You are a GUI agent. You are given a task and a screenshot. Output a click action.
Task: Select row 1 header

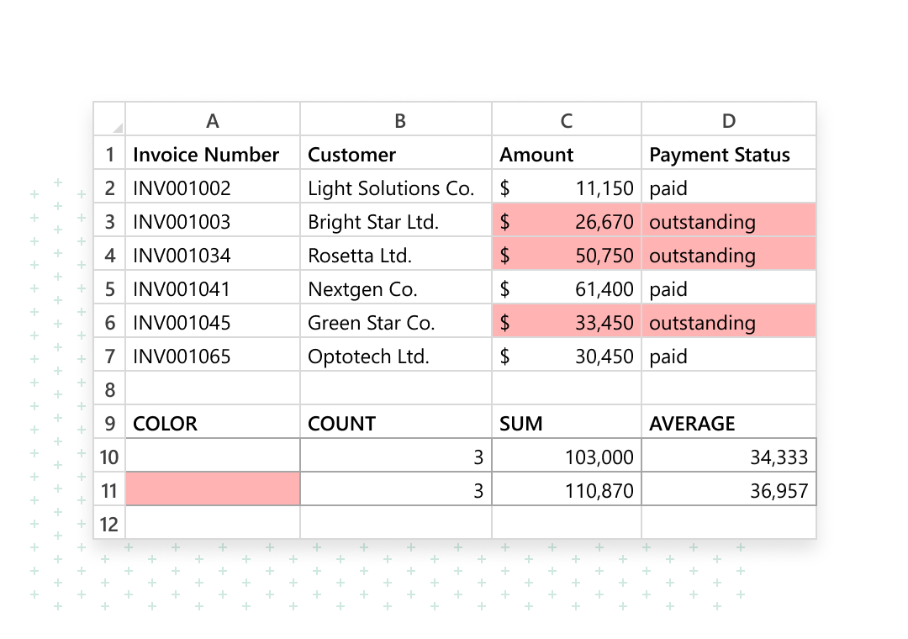[x=108, y=154]
